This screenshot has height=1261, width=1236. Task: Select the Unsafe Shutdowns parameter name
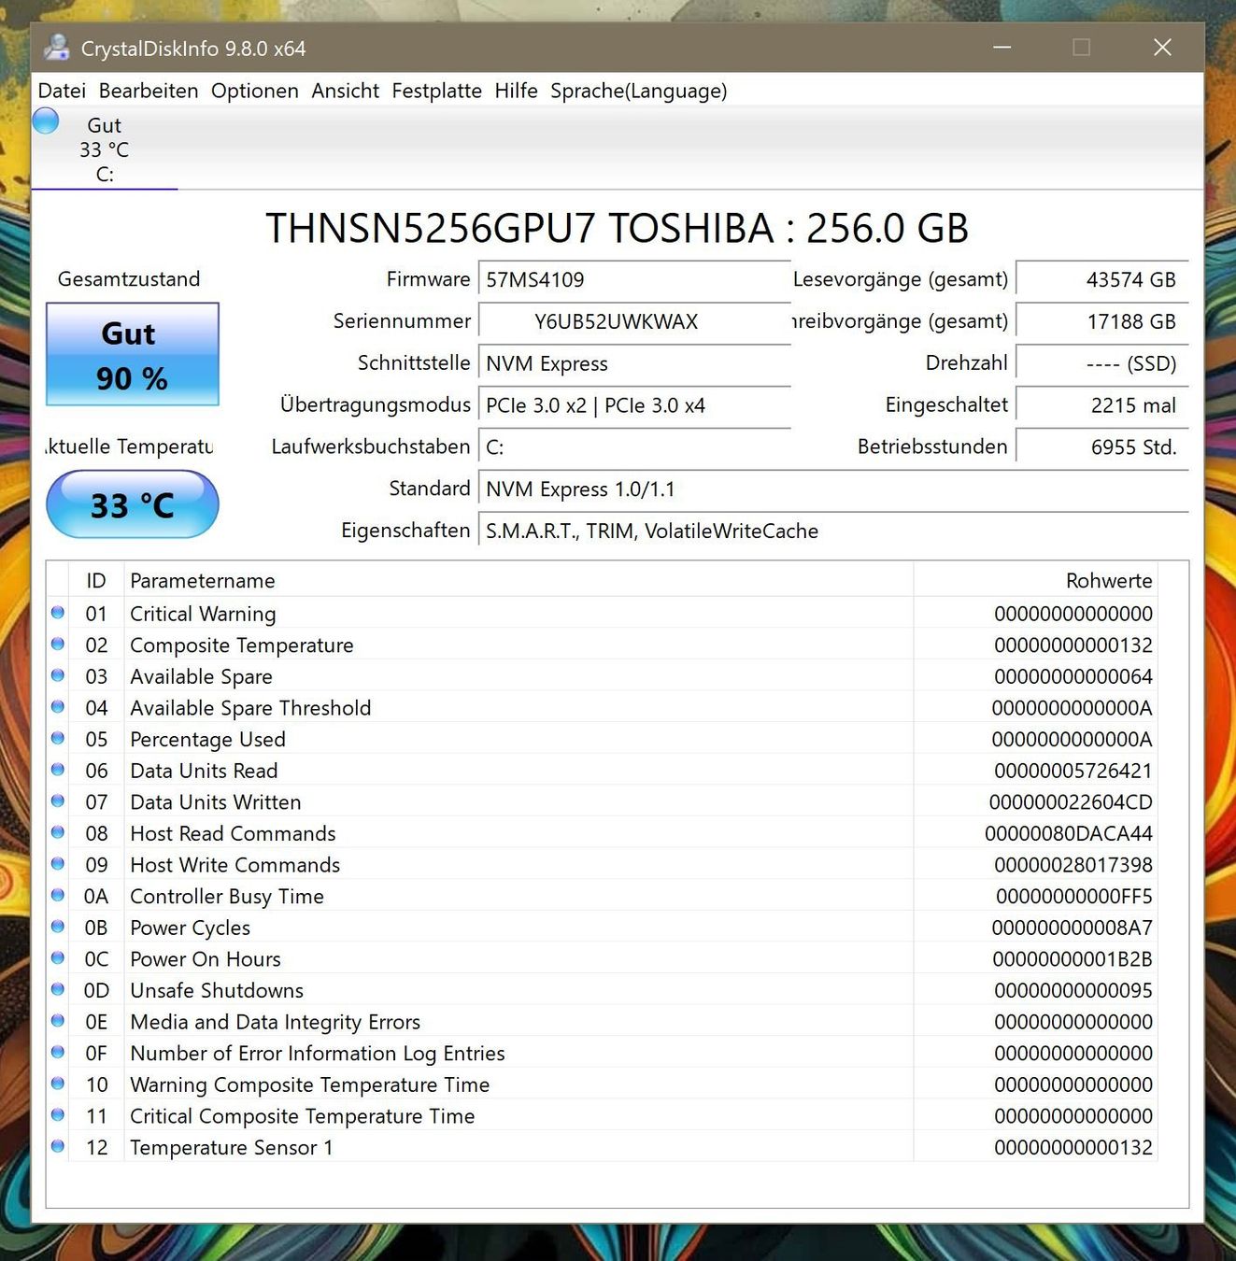point(217,991)
